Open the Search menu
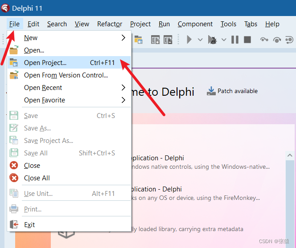This screenshot has height=248, width=296. (x=57, y=24)
